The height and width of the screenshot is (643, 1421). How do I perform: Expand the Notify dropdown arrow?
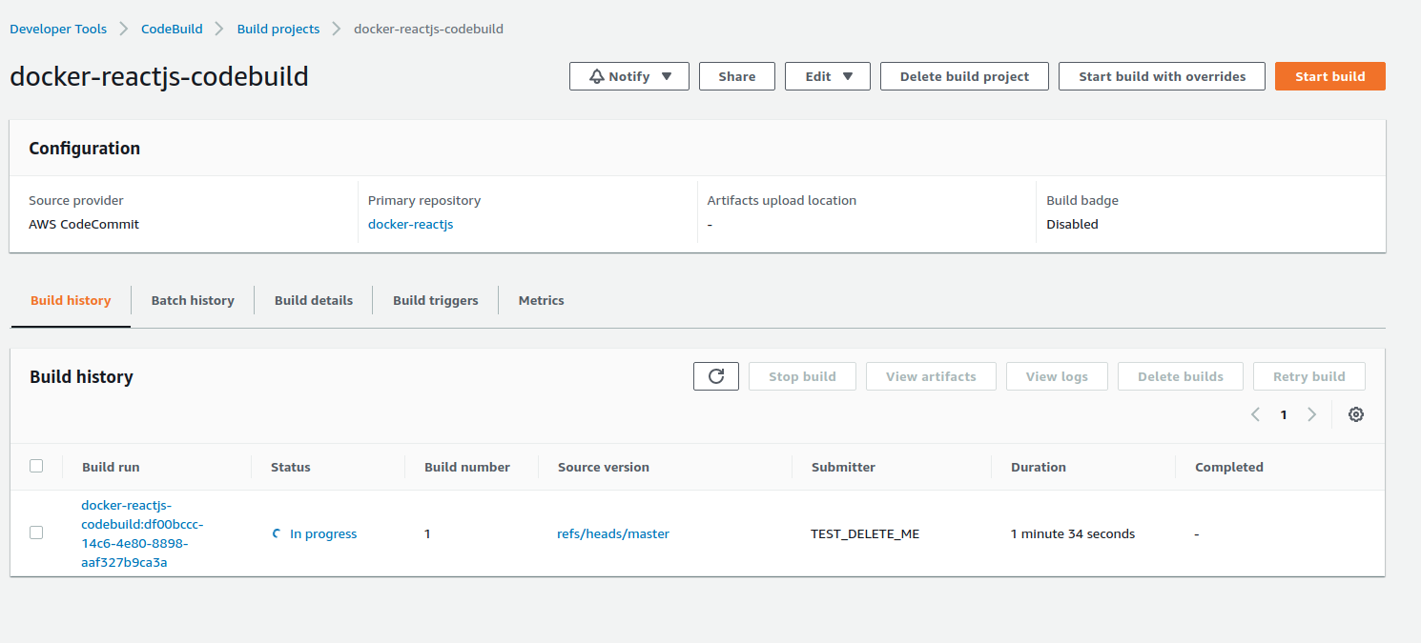pos(667,76)
